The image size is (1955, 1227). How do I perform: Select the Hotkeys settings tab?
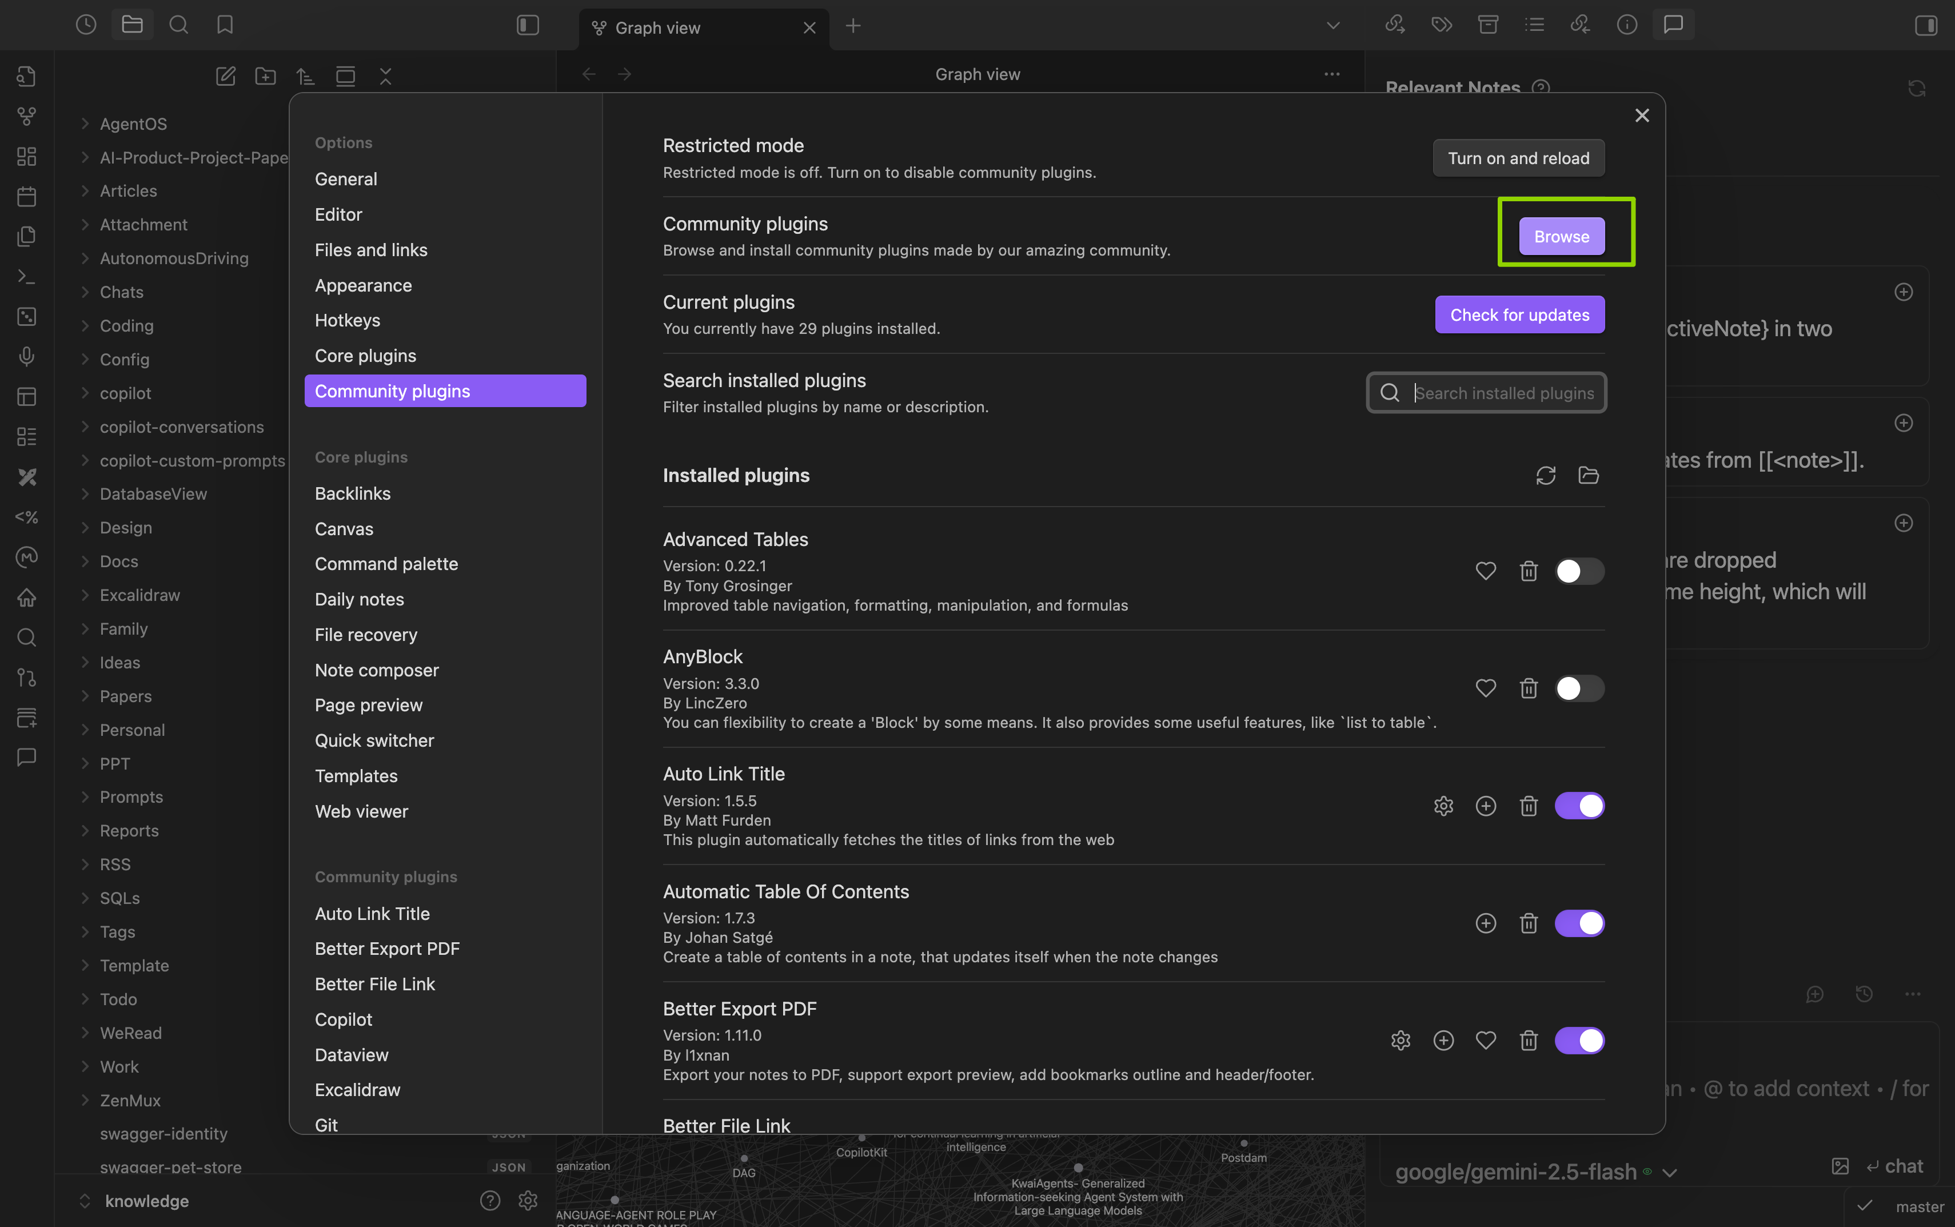click(x=445, y=321)
